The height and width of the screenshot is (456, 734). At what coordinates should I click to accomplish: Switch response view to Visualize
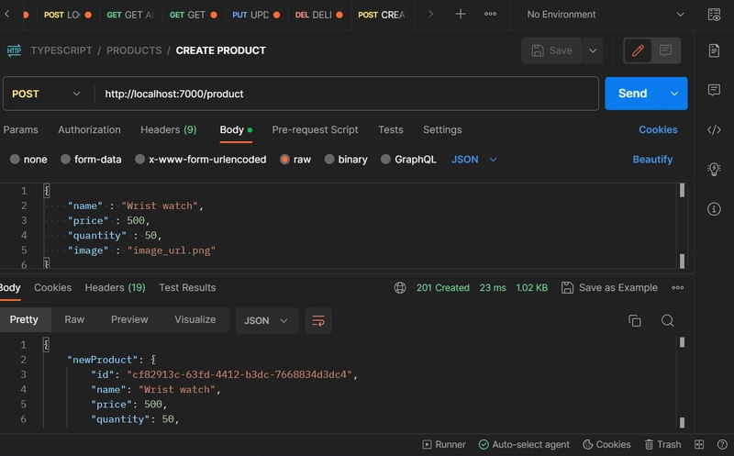point(195,320)
